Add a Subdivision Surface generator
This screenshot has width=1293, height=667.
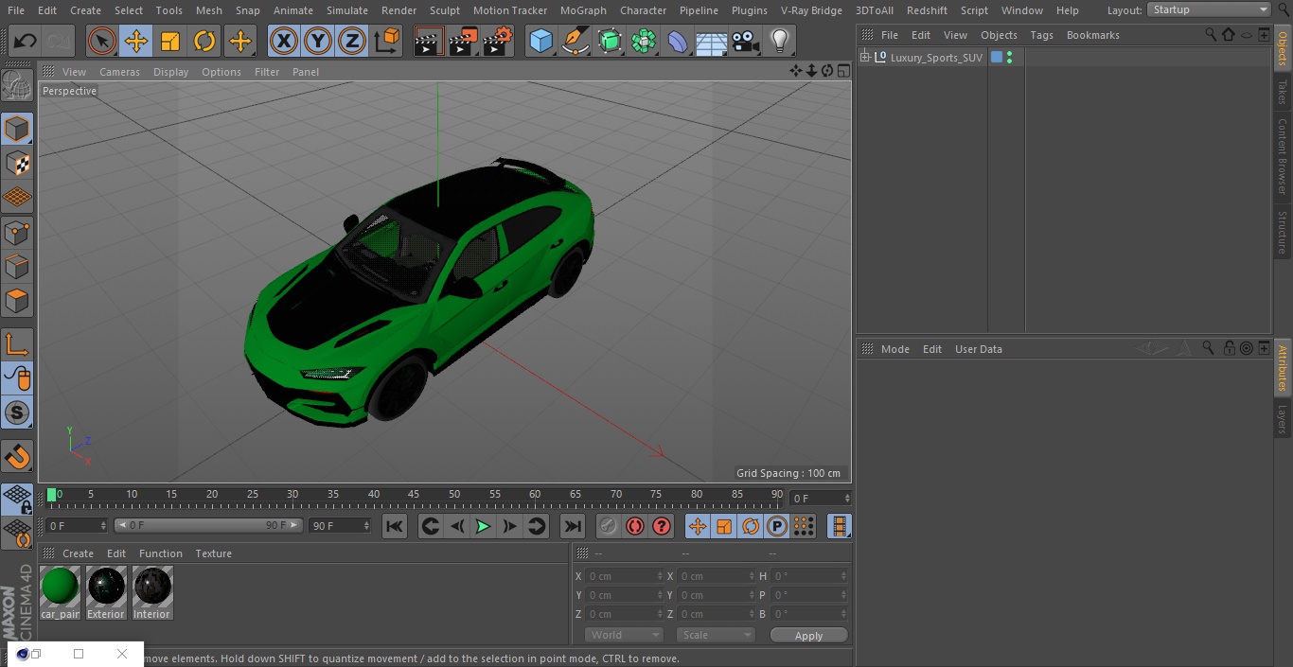(x=610, y=42)
